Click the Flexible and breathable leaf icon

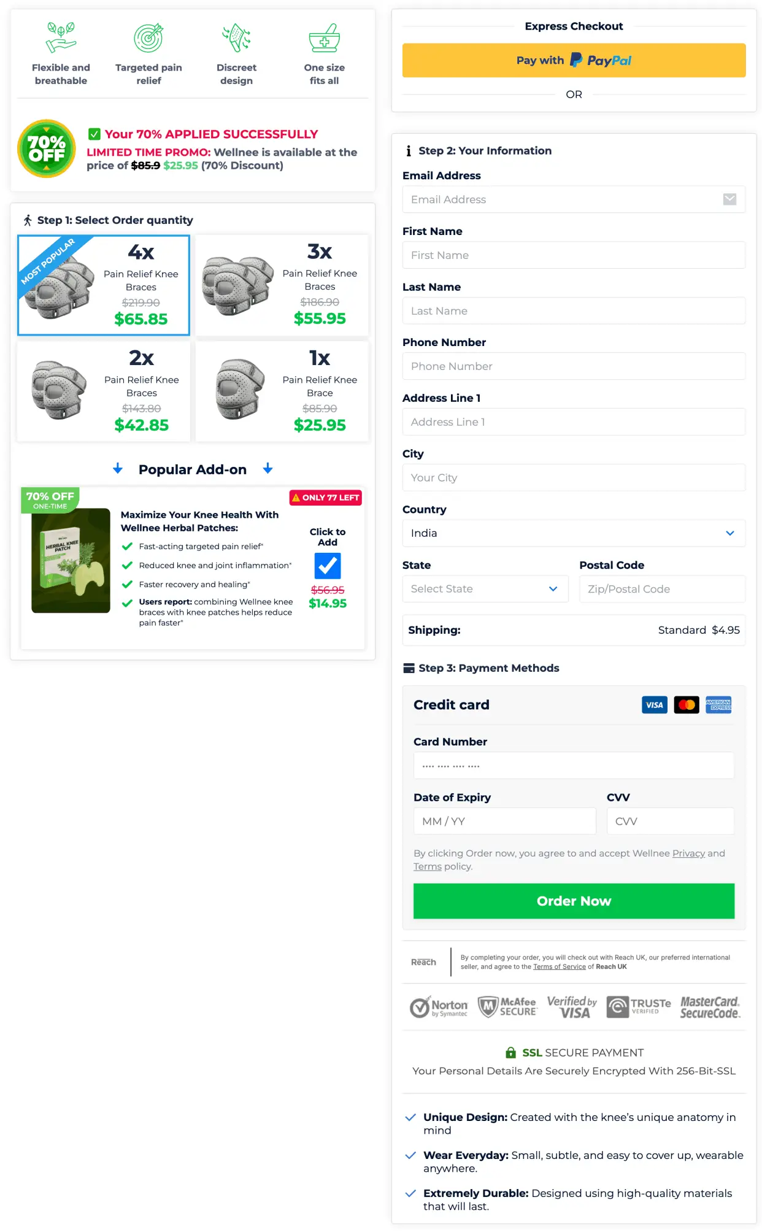tap(61, 37)
